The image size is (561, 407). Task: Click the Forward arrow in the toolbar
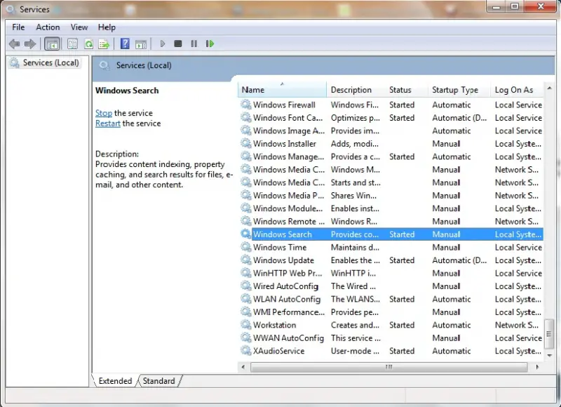coord(30,44)
